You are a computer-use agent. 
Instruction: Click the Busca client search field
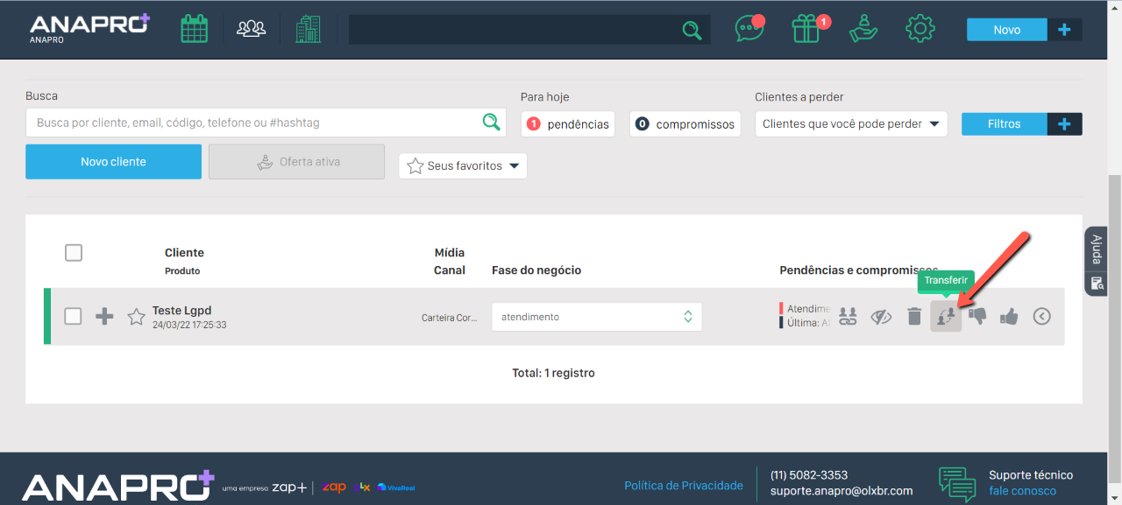point(254,123)
